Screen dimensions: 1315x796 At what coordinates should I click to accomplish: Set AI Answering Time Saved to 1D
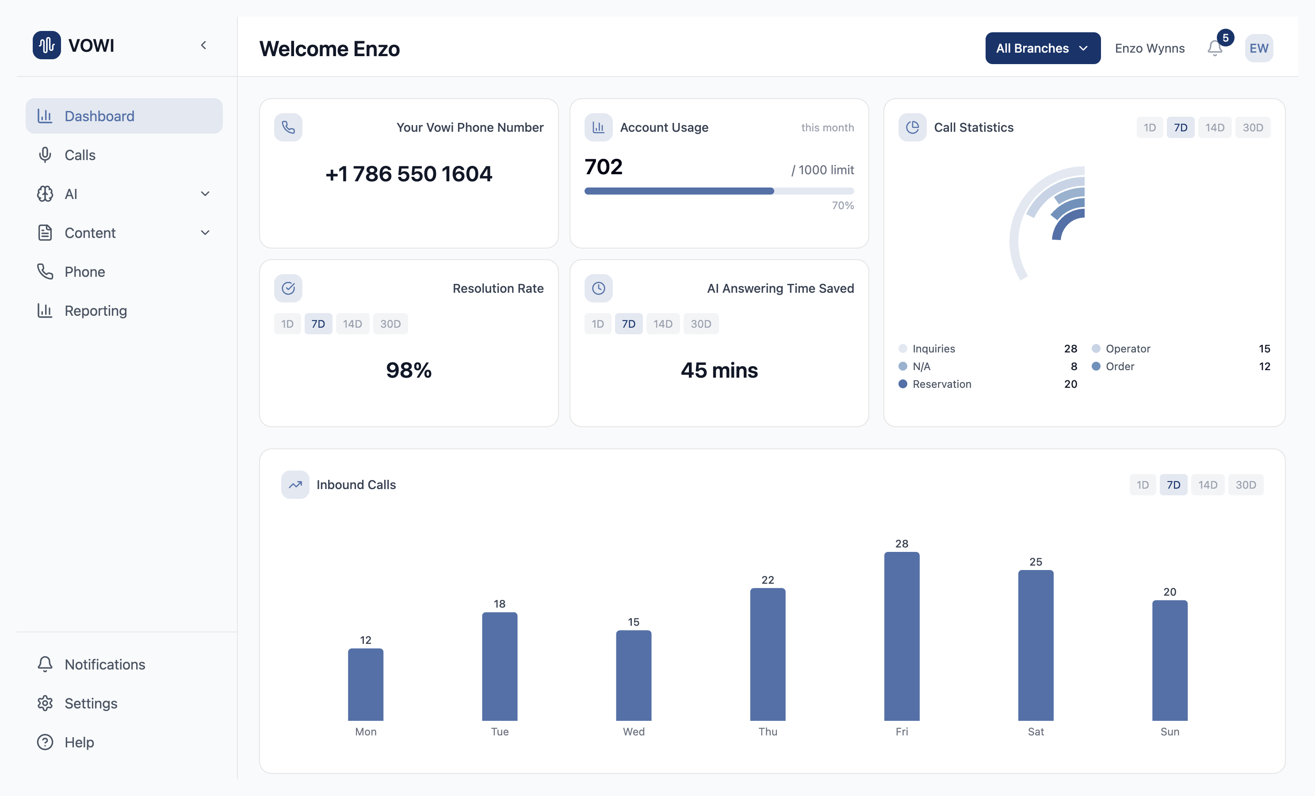597,324
